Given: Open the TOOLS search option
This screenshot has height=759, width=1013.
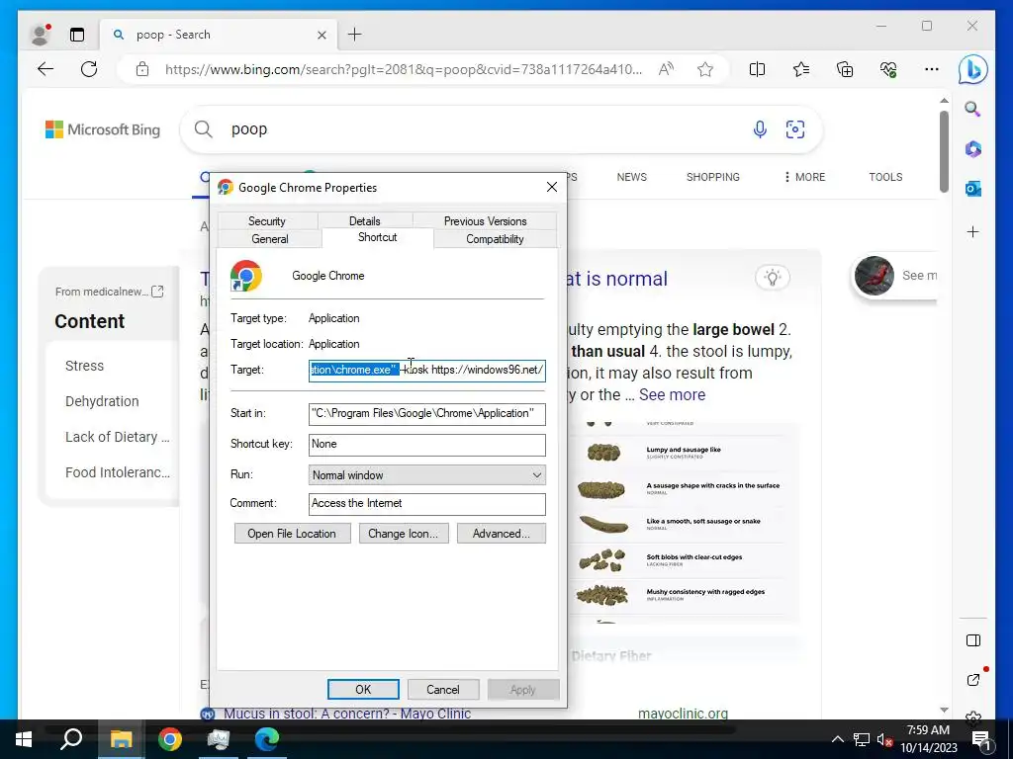Looking at the screenshot, I should coord(885,177).
